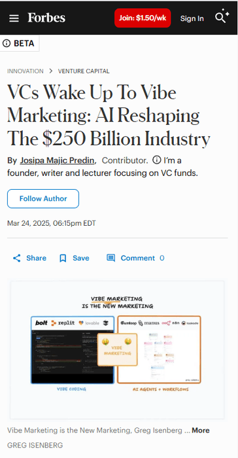The height and width of the screenshot is (458, 238).
Task: Click the breadcrumb chevron separator
Action: [51, 71]
